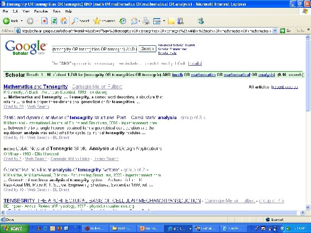Click the orange quick launch icon
Image resolution: width=311 pixels, height=233 pixels.
[x=52, y=228]
